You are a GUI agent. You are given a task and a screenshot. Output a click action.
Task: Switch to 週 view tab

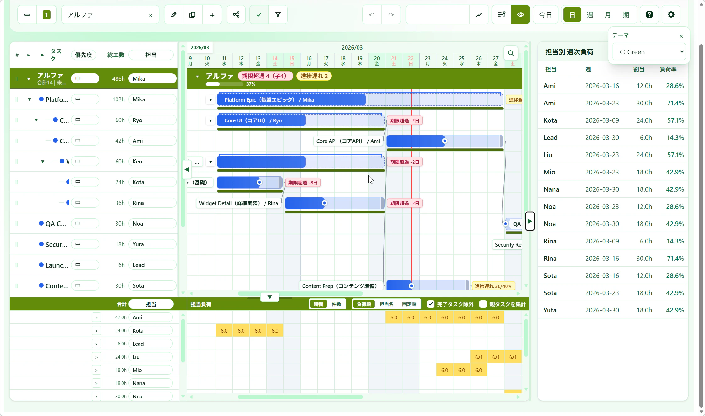(x=590, y=15)
